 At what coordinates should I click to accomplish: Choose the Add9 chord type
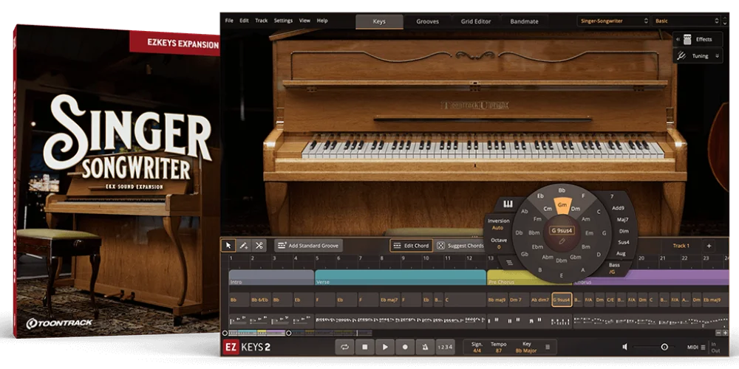pos(618,207)
